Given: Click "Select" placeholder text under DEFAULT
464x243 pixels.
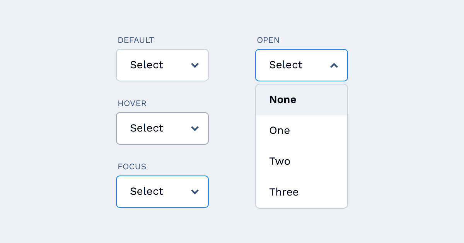Looking at the screenshot, I should point(147,65).
